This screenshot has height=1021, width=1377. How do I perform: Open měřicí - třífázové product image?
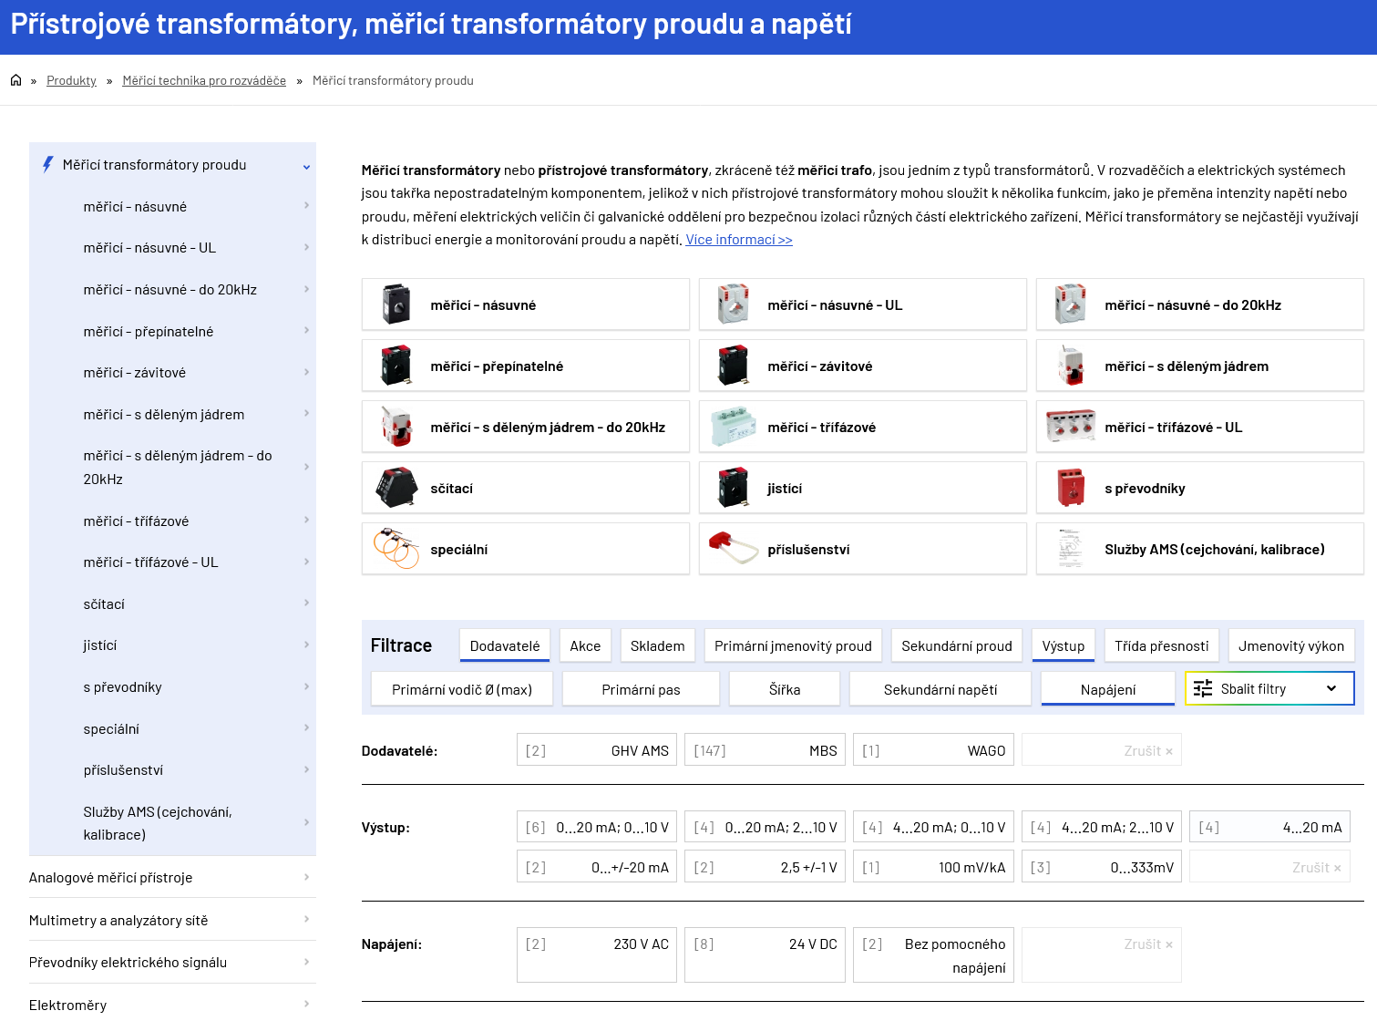click(734, 427)
